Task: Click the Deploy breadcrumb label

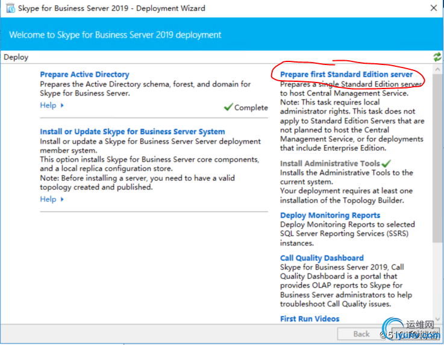Action: (x=16, y=57)
